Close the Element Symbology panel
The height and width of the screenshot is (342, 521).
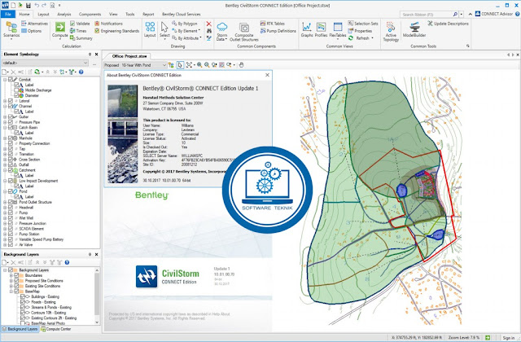96,55
